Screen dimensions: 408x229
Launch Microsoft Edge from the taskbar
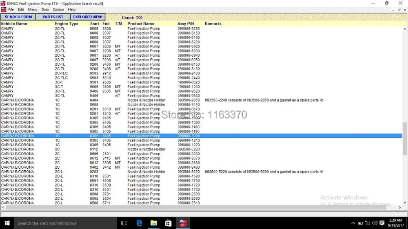click(x=139, y=223)
